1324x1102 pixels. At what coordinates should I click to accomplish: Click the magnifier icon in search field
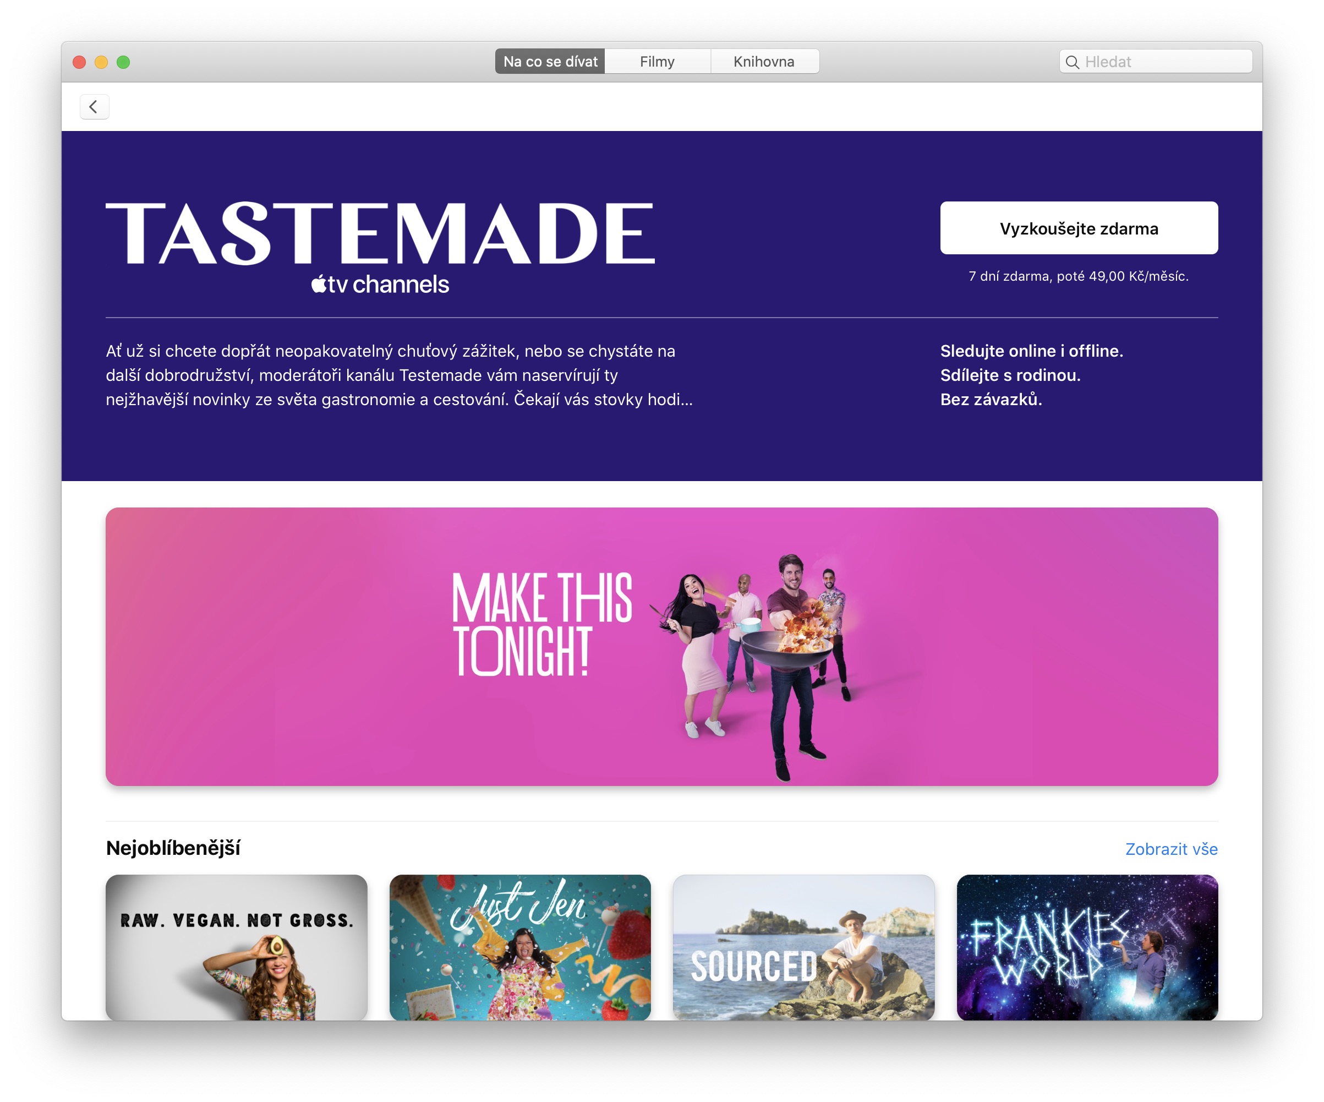(1072, 62)
